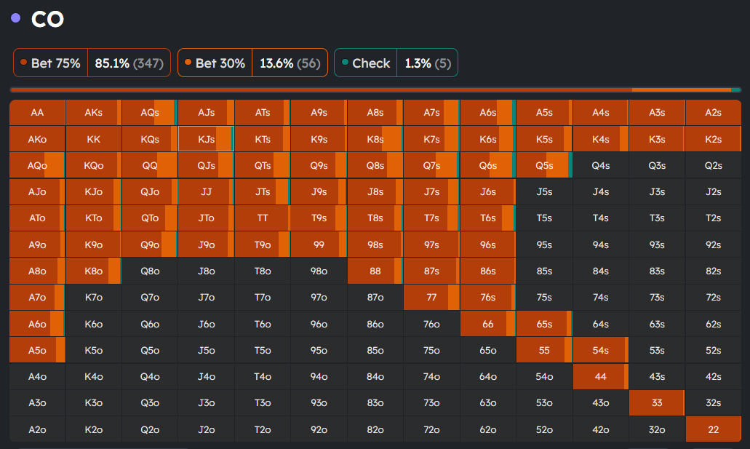Select the AA hand cell

[37, 113]
